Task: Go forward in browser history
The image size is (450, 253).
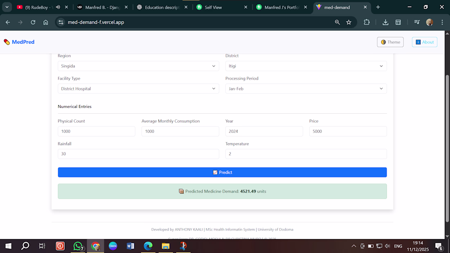Action: [20, 22]
